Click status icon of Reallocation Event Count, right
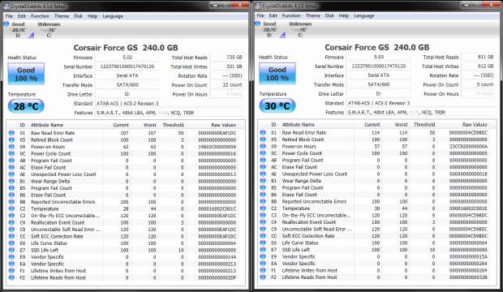The width and height of the screenshot is (503, 292). (x=263, y=222)
